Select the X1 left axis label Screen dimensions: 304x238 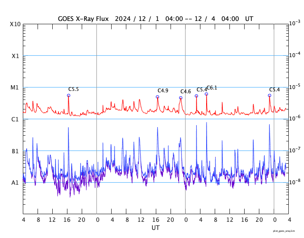click(x=16, y=56)
